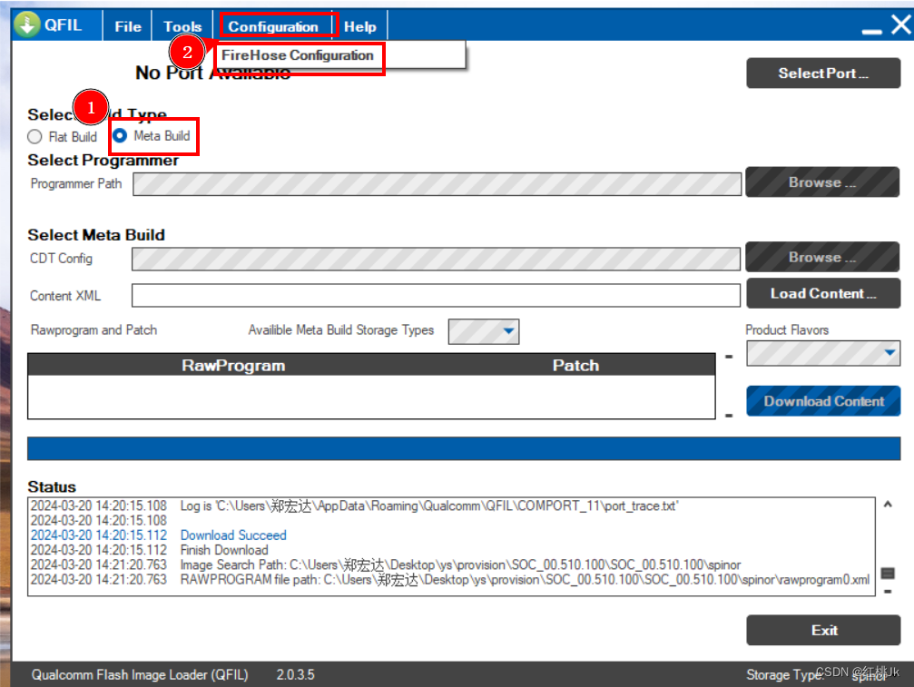Image resolution: width=914 pixels, height=687 pixels.
Task: Open Available Meta Build Storage Types dropdown
Action: click(x=483, y=331)
